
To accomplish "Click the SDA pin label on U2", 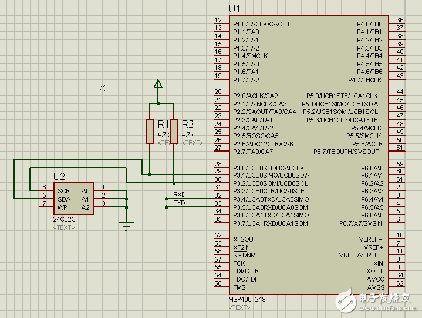I will click(64, 199).
